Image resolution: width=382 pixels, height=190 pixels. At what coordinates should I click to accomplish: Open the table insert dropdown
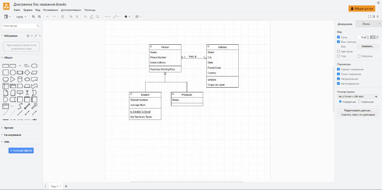pyautogui.click(x=138, y=17)
